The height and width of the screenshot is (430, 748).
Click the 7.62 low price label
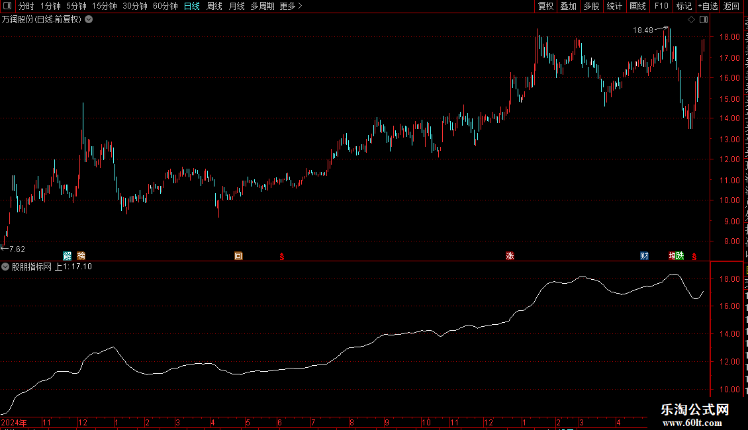(x=17, y=249)
